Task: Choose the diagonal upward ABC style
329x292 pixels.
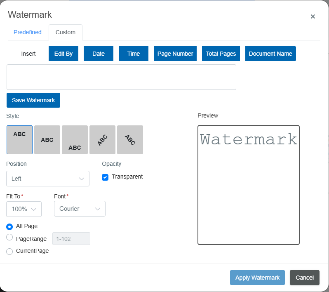Action: 102,140
